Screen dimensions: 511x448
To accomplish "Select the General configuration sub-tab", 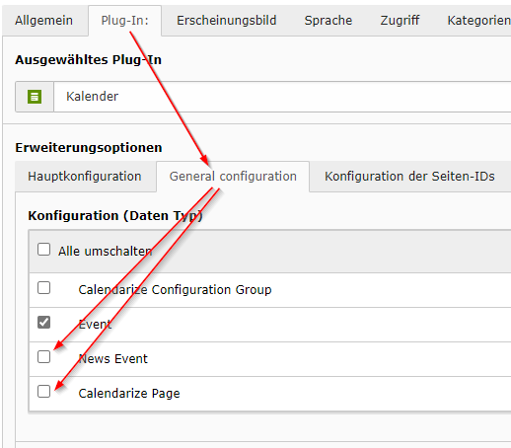I will click(233, 177).
